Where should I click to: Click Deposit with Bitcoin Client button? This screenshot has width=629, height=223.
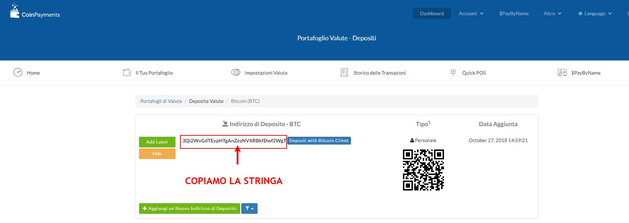point(319,141)
